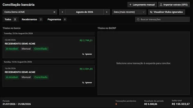Ignore the R$ 2.501,65 transaction
The image size is (193, 108).
(87, 83)
